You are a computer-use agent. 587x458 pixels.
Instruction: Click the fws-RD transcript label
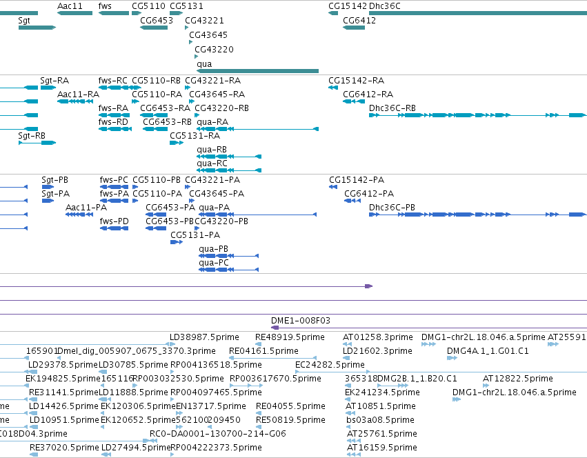pyautogui.click(x=113, y=122)
